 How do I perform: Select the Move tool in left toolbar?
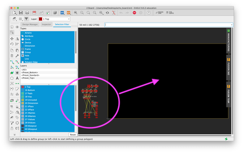(x=12, y=39)
